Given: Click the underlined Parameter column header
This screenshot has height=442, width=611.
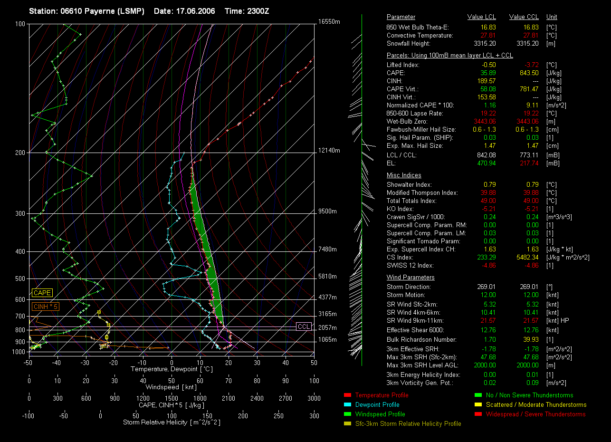Looking at the screenshot, I should (401, 17).
